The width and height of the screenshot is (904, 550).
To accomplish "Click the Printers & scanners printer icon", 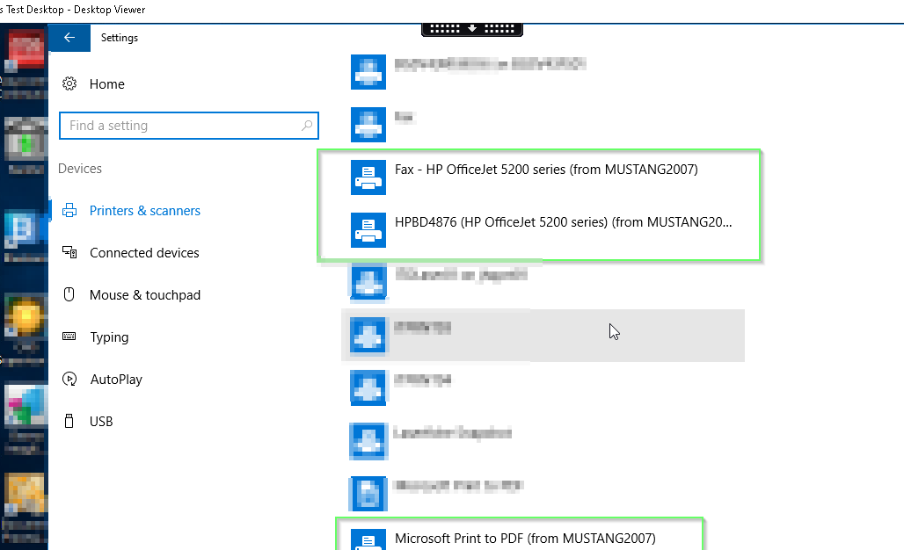I will [69, 211].
